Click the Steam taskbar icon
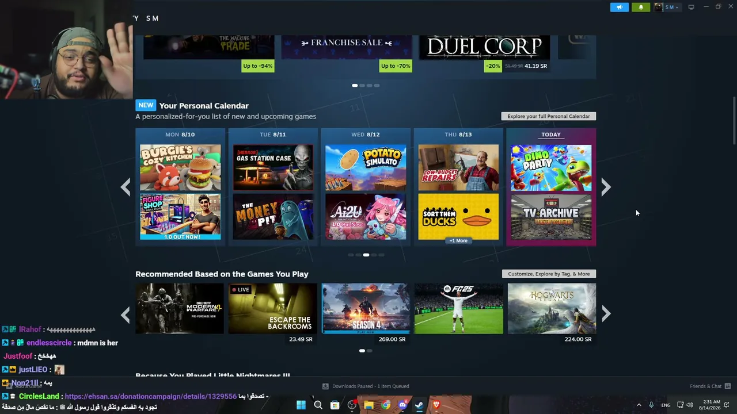This screenshot has width=737, height=414. click(419, 405)
